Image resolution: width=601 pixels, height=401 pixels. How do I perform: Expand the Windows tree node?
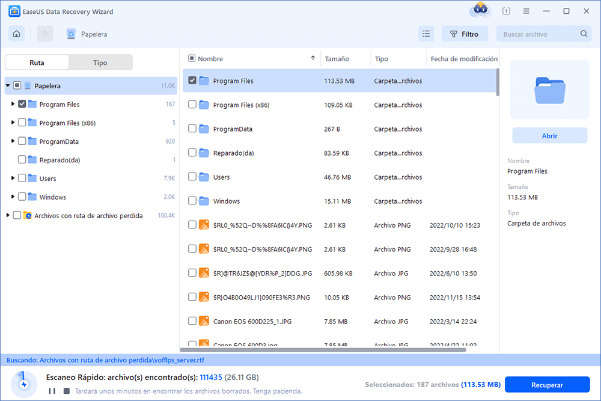[13, 197]
